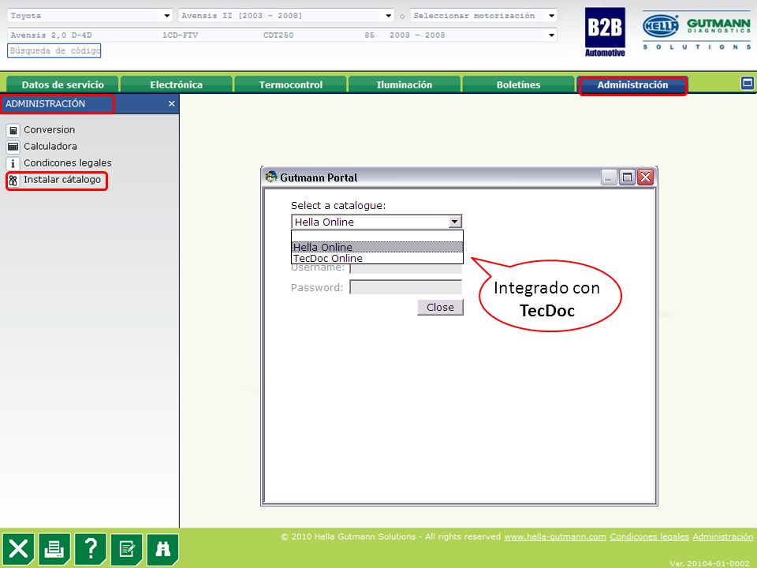Click the Hella Gutmann Solutions logo

pos(696,29)
